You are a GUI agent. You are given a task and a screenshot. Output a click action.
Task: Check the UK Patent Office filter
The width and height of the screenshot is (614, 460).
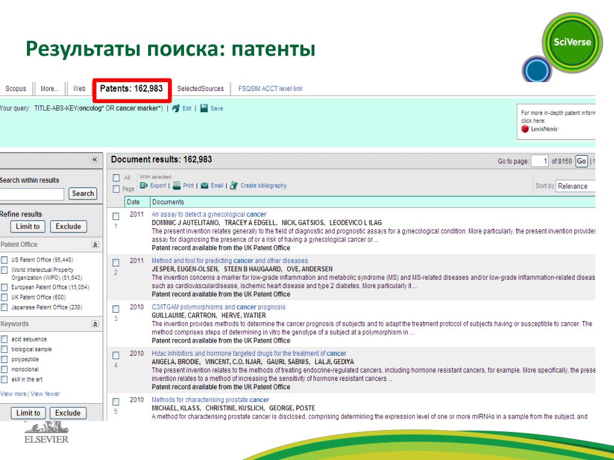[x=4, y=297]
